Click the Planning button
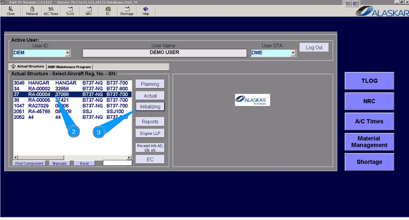This screenshot has height=220, width=409. point(150,84)
